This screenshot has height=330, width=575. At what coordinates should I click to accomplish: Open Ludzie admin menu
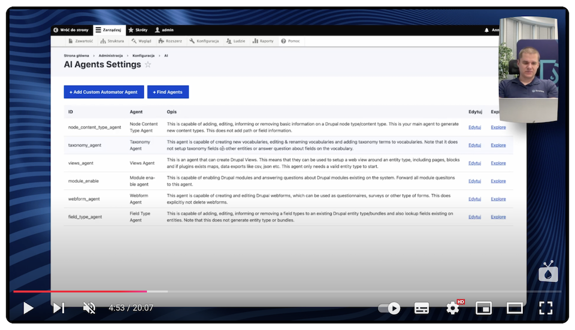235,41
